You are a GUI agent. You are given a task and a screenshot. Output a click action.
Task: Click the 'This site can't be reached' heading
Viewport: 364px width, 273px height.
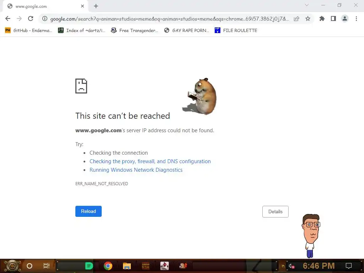pyautogui.click(x=123, y=116)
